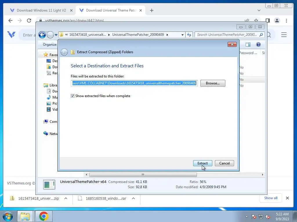Open Chrome profile avatar icon
This screenshot has width=297, height=222.
(x=277, y=21)
